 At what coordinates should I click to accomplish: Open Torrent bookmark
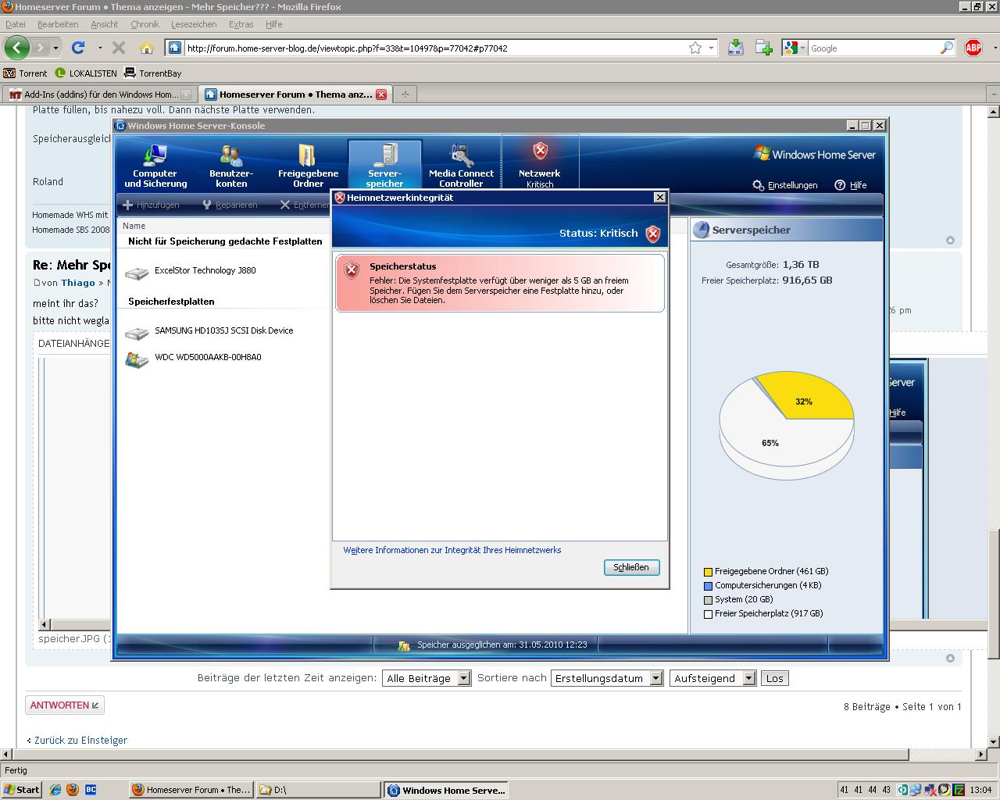point(25,73)
